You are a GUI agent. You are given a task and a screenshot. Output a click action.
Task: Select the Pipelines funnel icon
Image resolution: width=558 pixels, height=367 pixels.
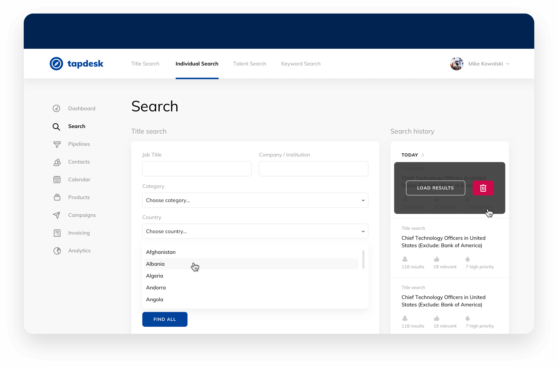coord(57,144)
